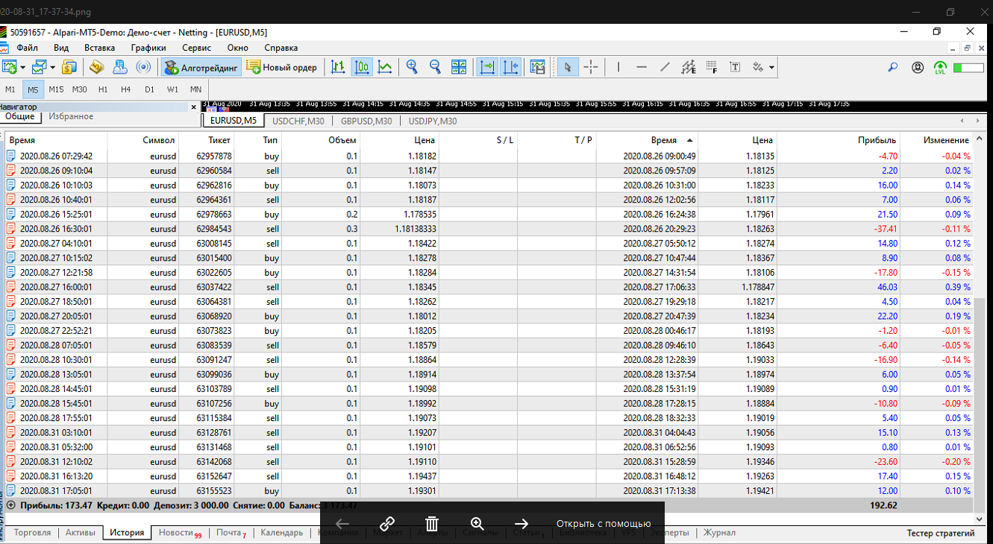Expand the profiles dropdown arrow

[x=53, y=67]
